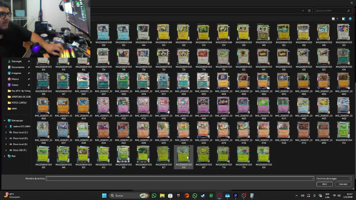Open the address bar history dropdown chevron
Screen dimensions: 356x200
click(x=303, y=11)
